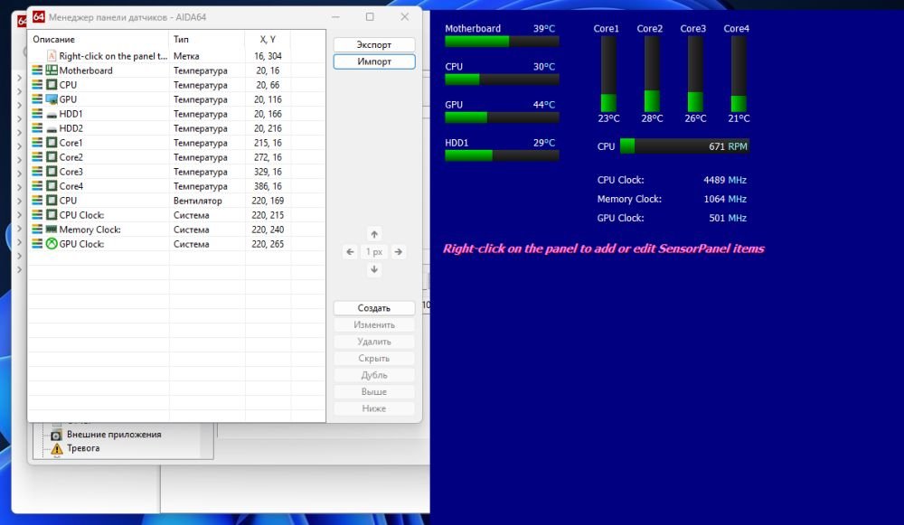Move item left with arrow icon
Image resolution: width=904 pixels, height=525 pixels.
[350, 252]
